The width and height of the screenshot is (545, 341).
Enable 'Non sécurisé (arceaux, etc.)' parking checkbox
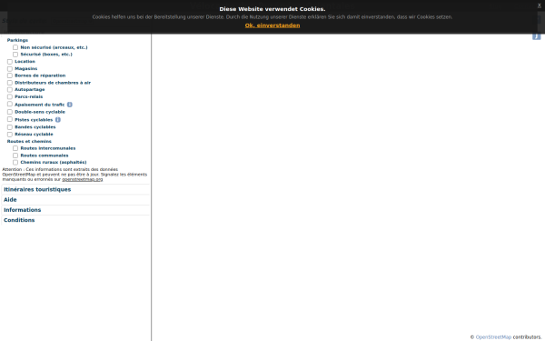click(15, 47)
